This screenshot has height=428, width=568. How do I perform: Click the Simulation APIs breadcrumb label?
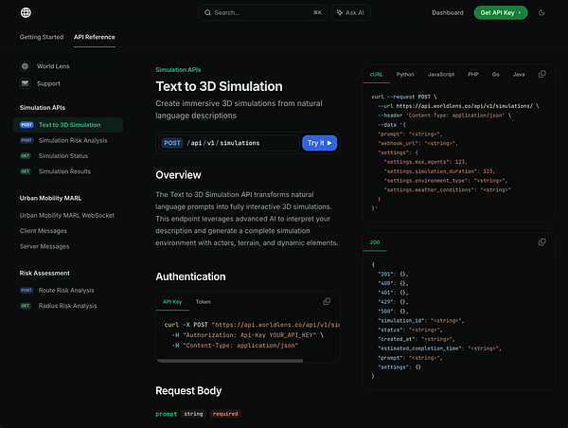(178, 69)
